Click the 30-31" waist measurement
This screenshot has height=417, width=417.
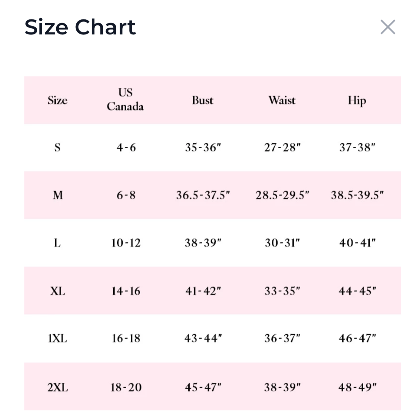pos(282,243)
